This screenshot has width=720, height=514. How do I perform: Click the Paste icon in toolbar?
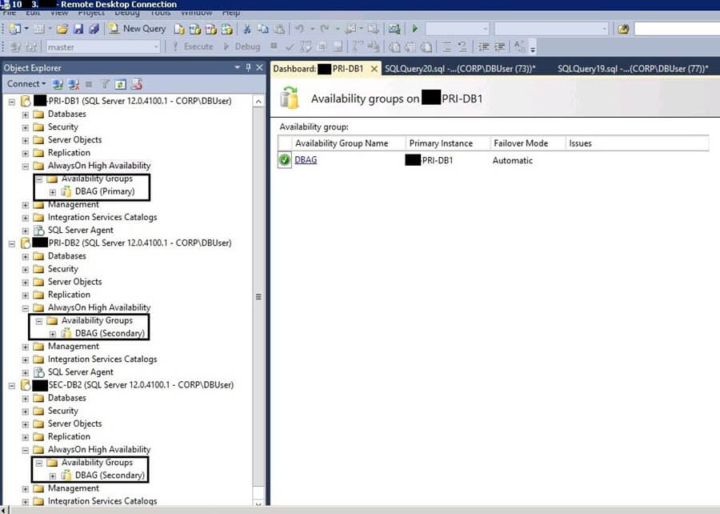coord(278,29)
